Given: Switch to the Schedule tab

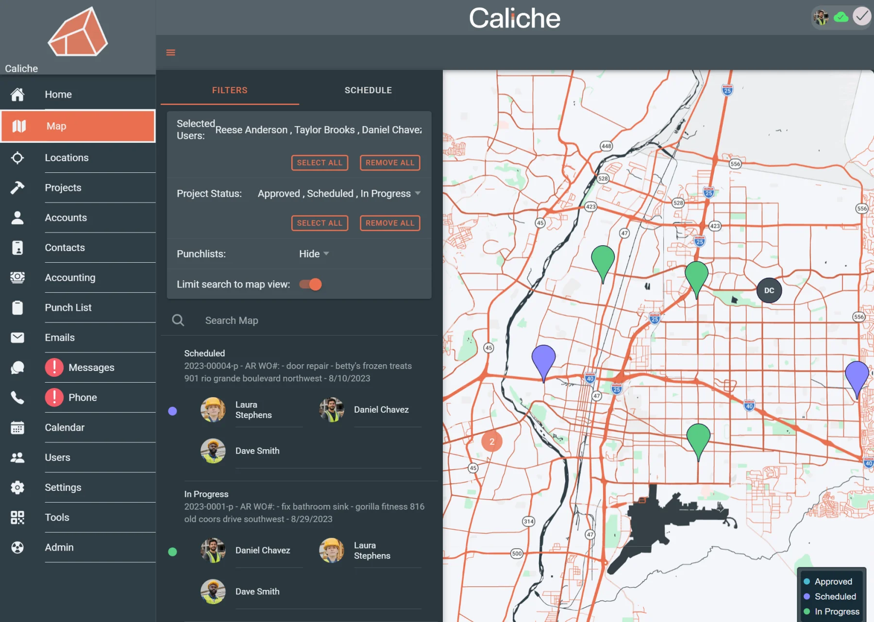Looking at the screenshot, I should 368,90.
